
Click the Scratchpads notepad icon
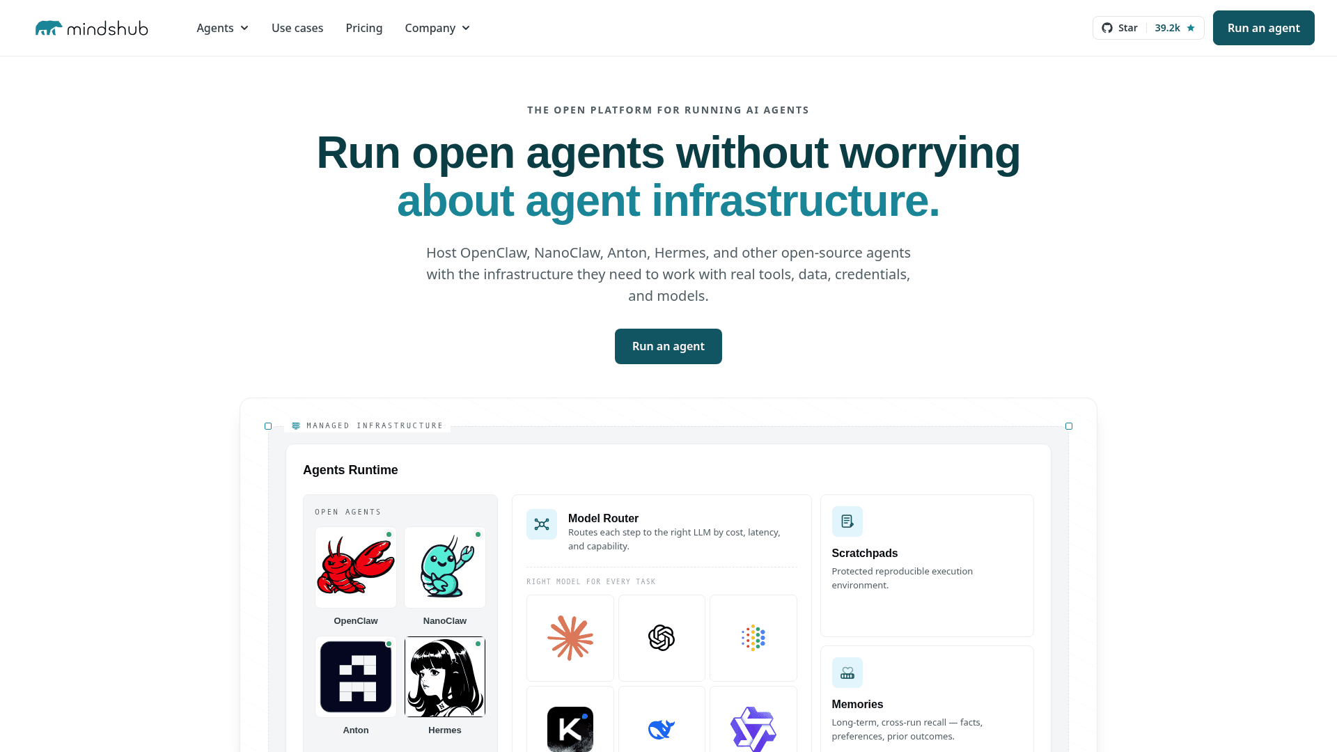847,522
